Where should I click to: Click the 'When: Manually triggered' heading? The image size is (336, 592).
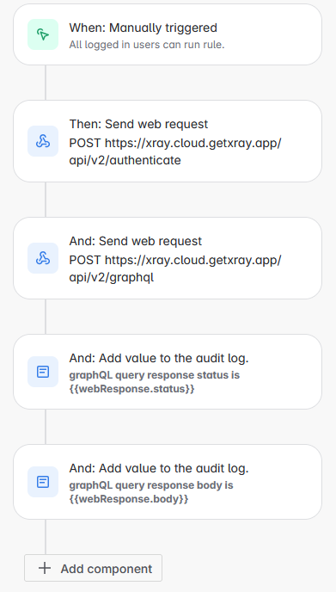pyautogui.click(x=143, y=28)
